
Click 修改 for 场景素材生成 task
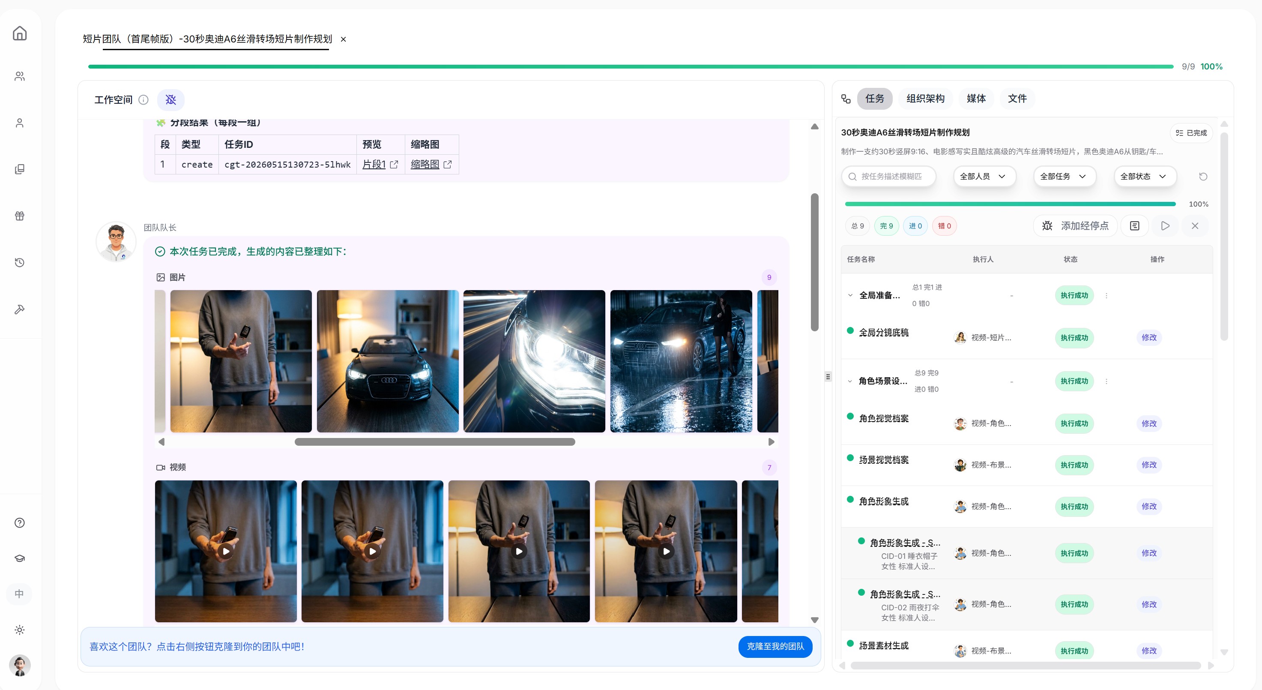1149,651
